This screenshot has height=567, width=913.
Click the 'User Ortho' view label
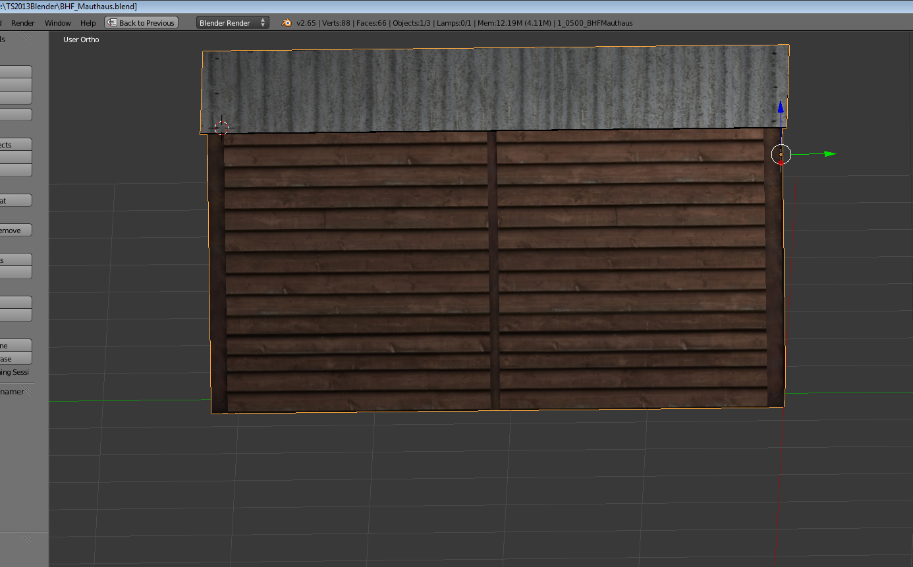(81, 40)
